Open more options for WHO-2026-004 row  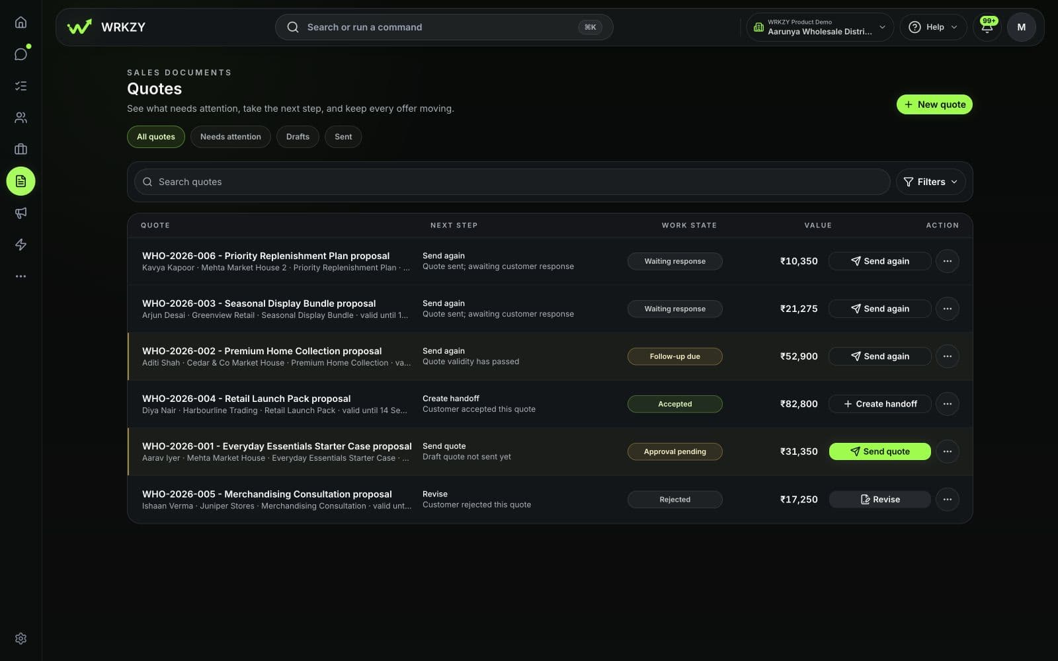(948, 404)
